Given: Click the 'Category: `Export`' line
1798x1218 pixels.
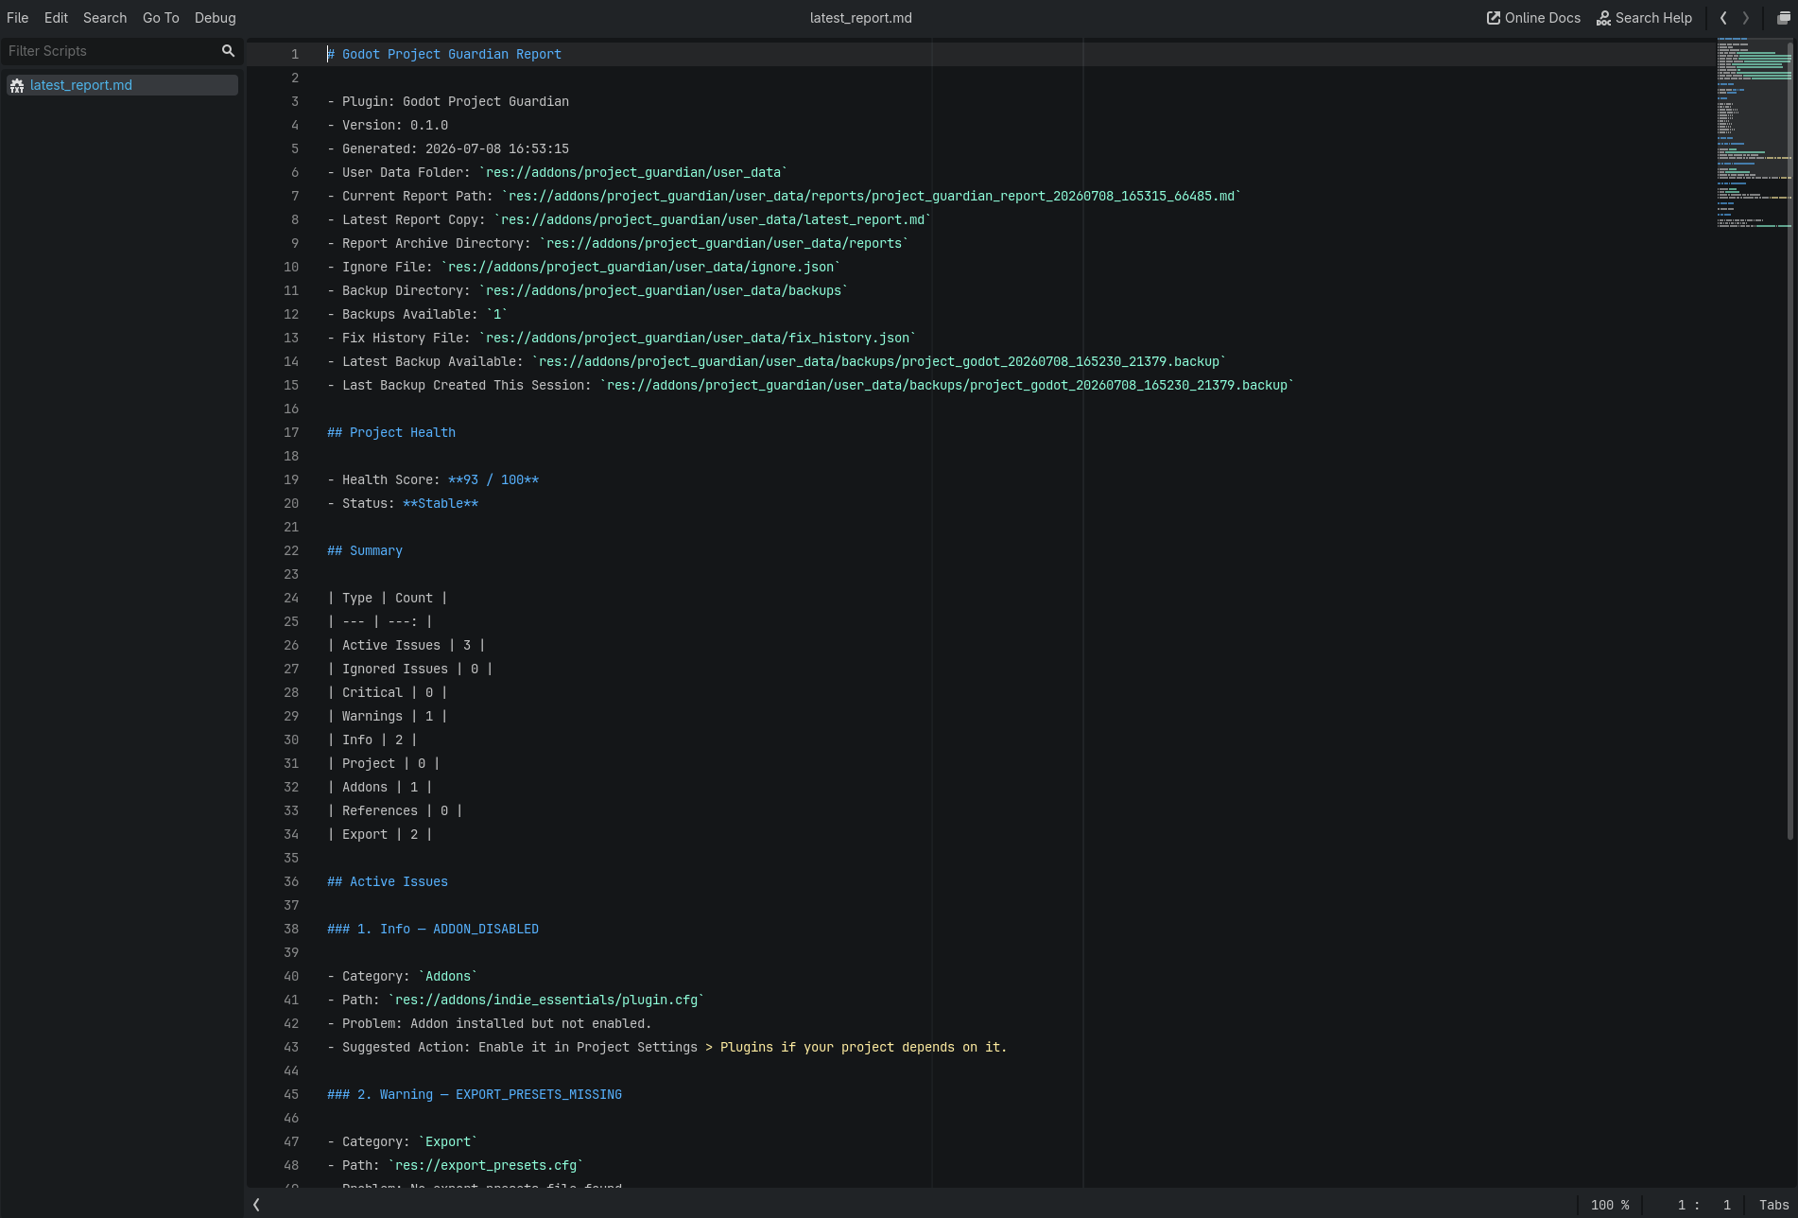Looking at the screenshot, I should pyautogui.click(x=403, y=1141).
